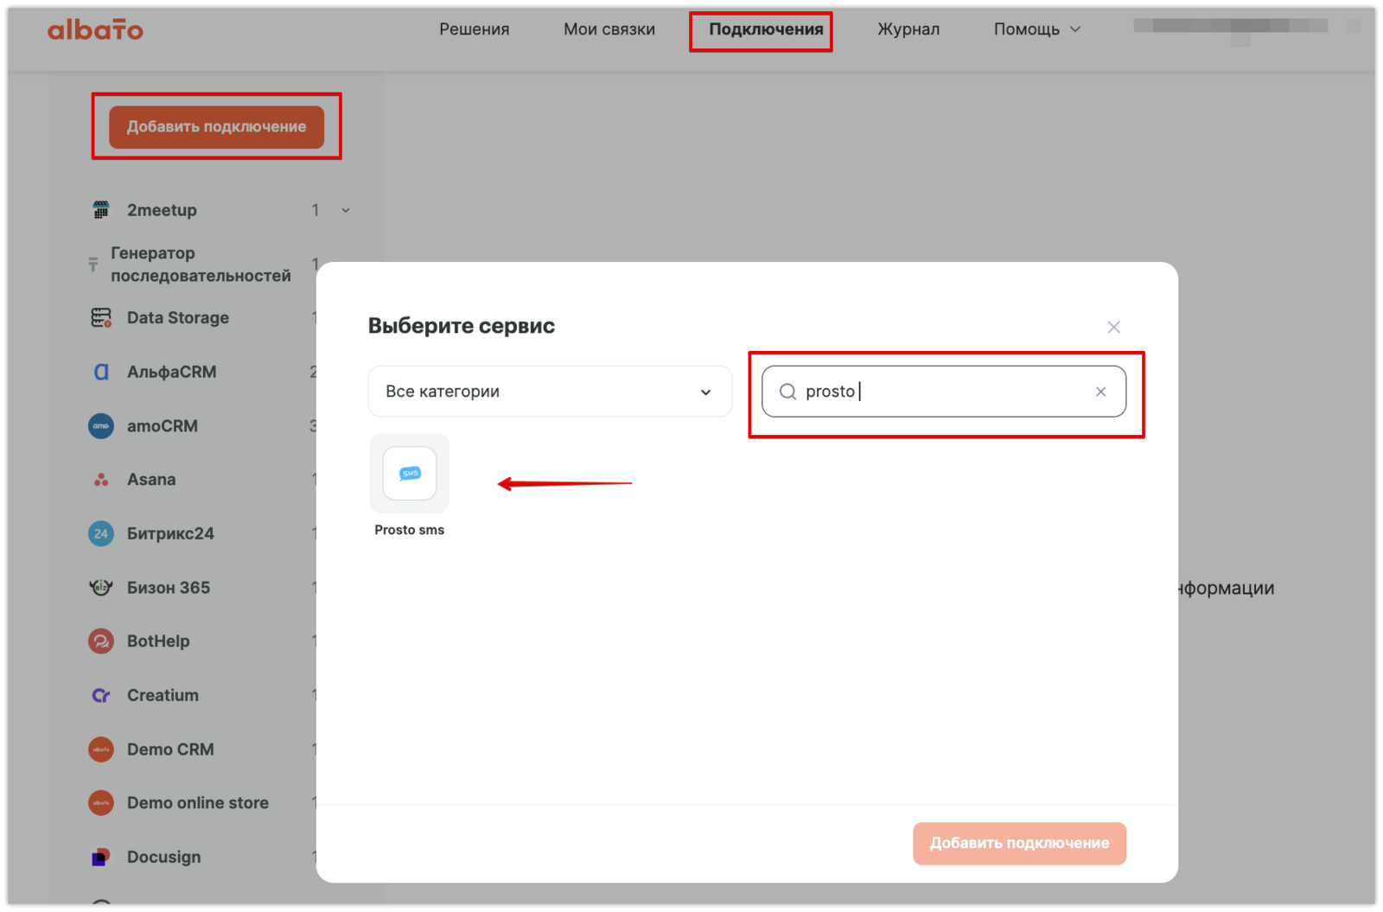Click the BotHelp icon in sidebar

tap(101, 641)
